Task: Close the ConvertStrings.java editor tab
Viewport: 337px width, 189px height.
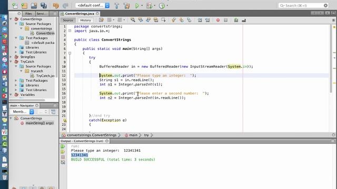Action: pos(97,14)
